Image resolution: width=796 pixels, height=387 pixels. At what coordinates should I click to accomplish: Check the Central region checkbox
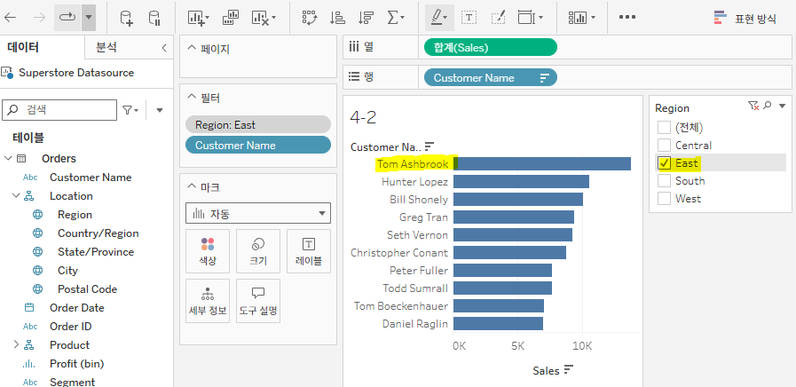664,146
